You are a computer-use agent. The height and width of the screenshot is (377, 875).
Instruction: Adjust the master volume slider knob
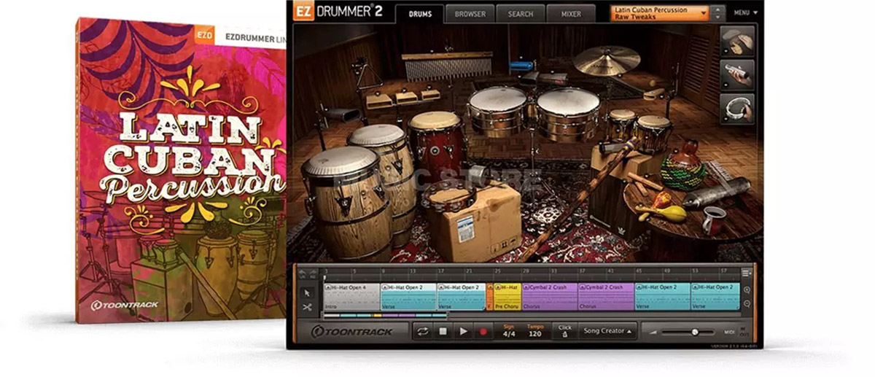[694, 332]
